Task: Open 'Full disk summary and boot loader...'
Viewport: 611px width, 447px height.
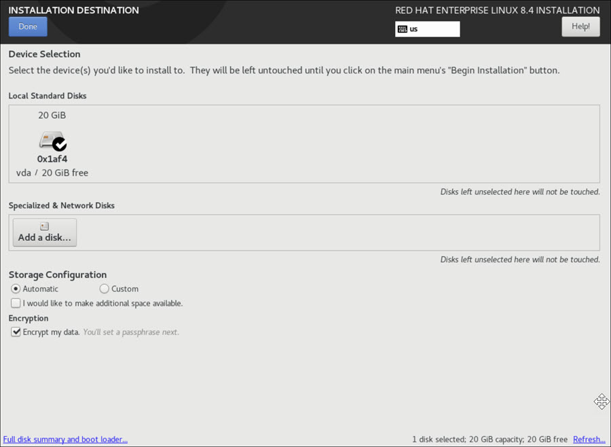Action: 65,440
